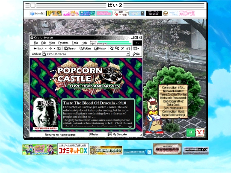The height and width of the screenshot is (173, 231).
Task: Open the Tools menu
Action: pyautogui.click(x=75, y=43)
